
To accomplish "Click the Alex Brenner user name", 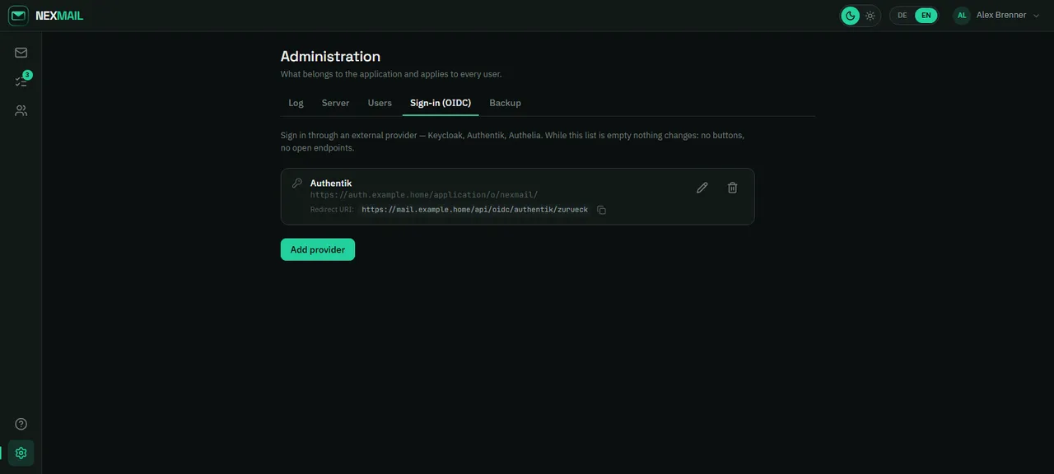I will (x=1001, y=16).
